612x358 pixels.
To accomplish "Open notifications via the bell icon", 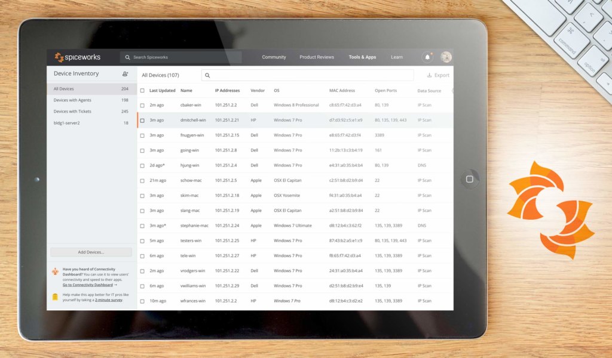I will tap(427, 56).
